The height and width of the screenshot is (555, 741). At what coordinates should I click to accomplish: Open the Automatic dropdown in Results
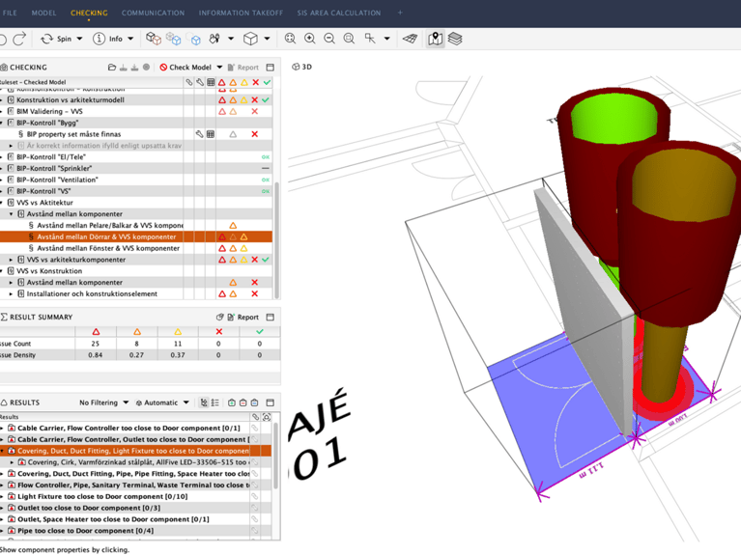tap(162, 402)
